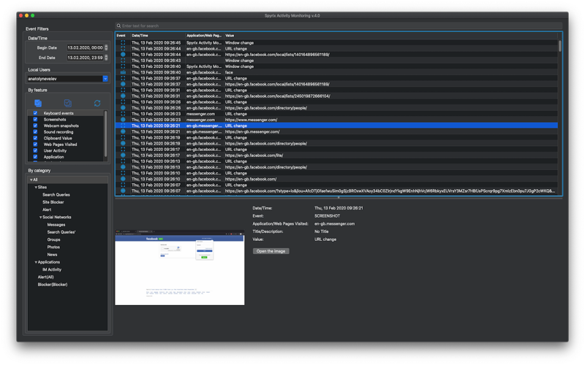Toggle the Webcam snapshots checkbox

(x=35, y=126)
